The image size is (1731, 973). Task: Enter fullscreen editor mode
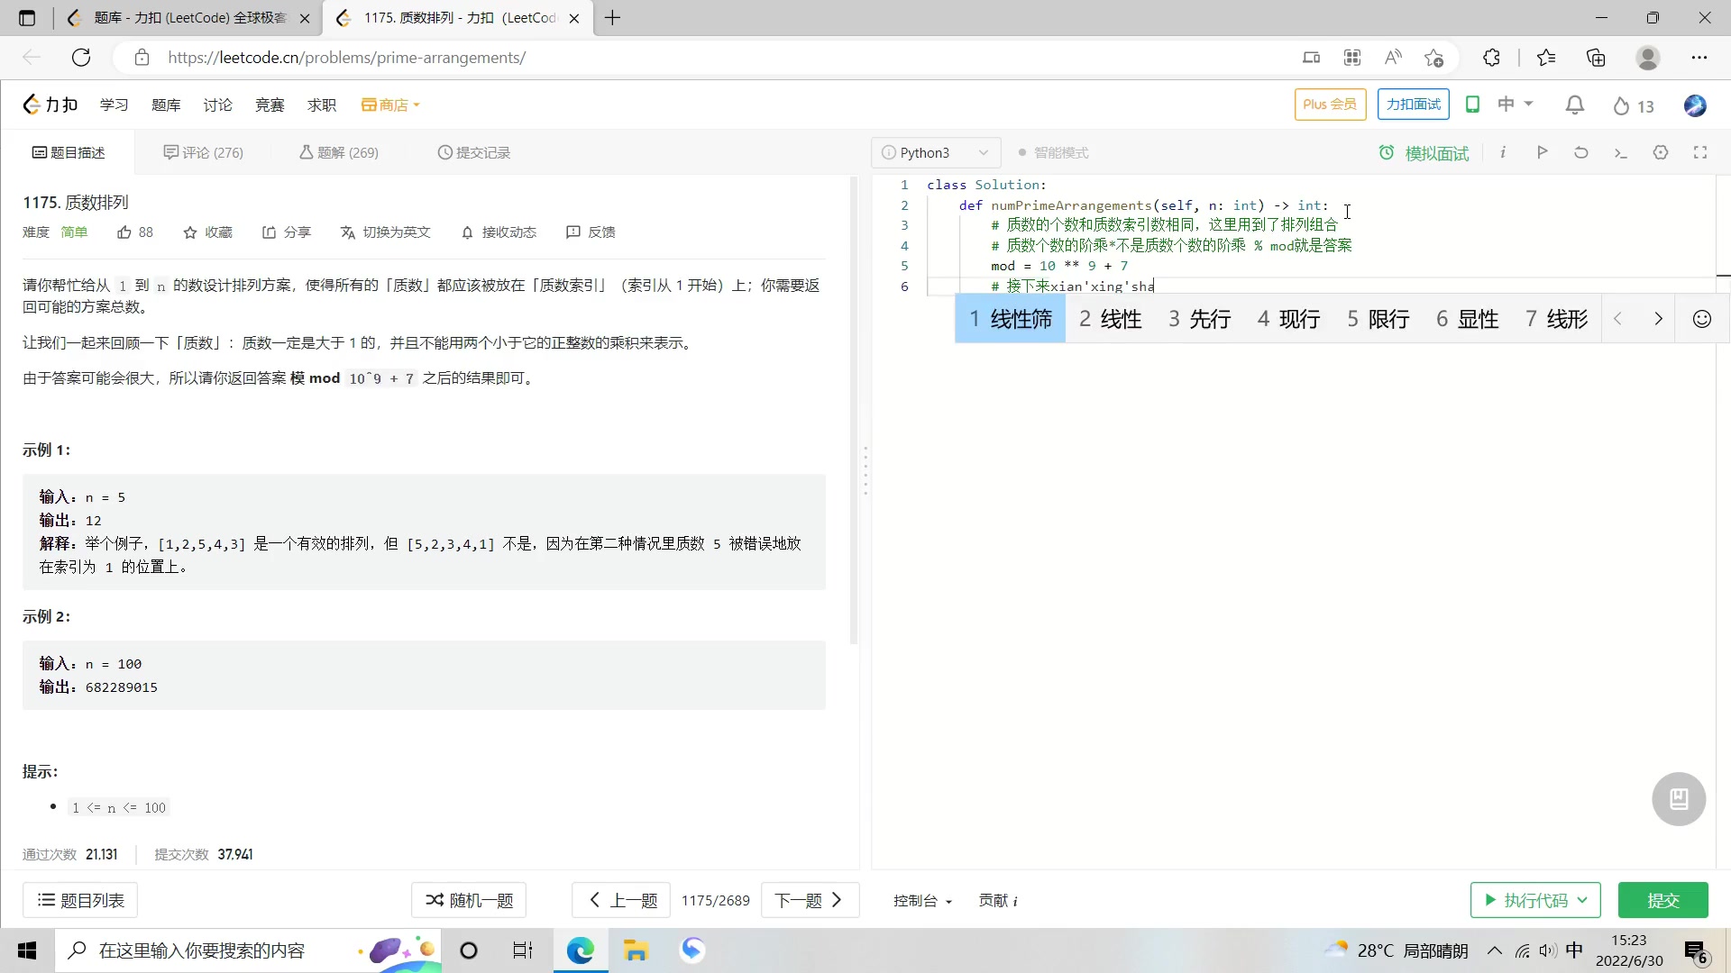[1700, 152]
